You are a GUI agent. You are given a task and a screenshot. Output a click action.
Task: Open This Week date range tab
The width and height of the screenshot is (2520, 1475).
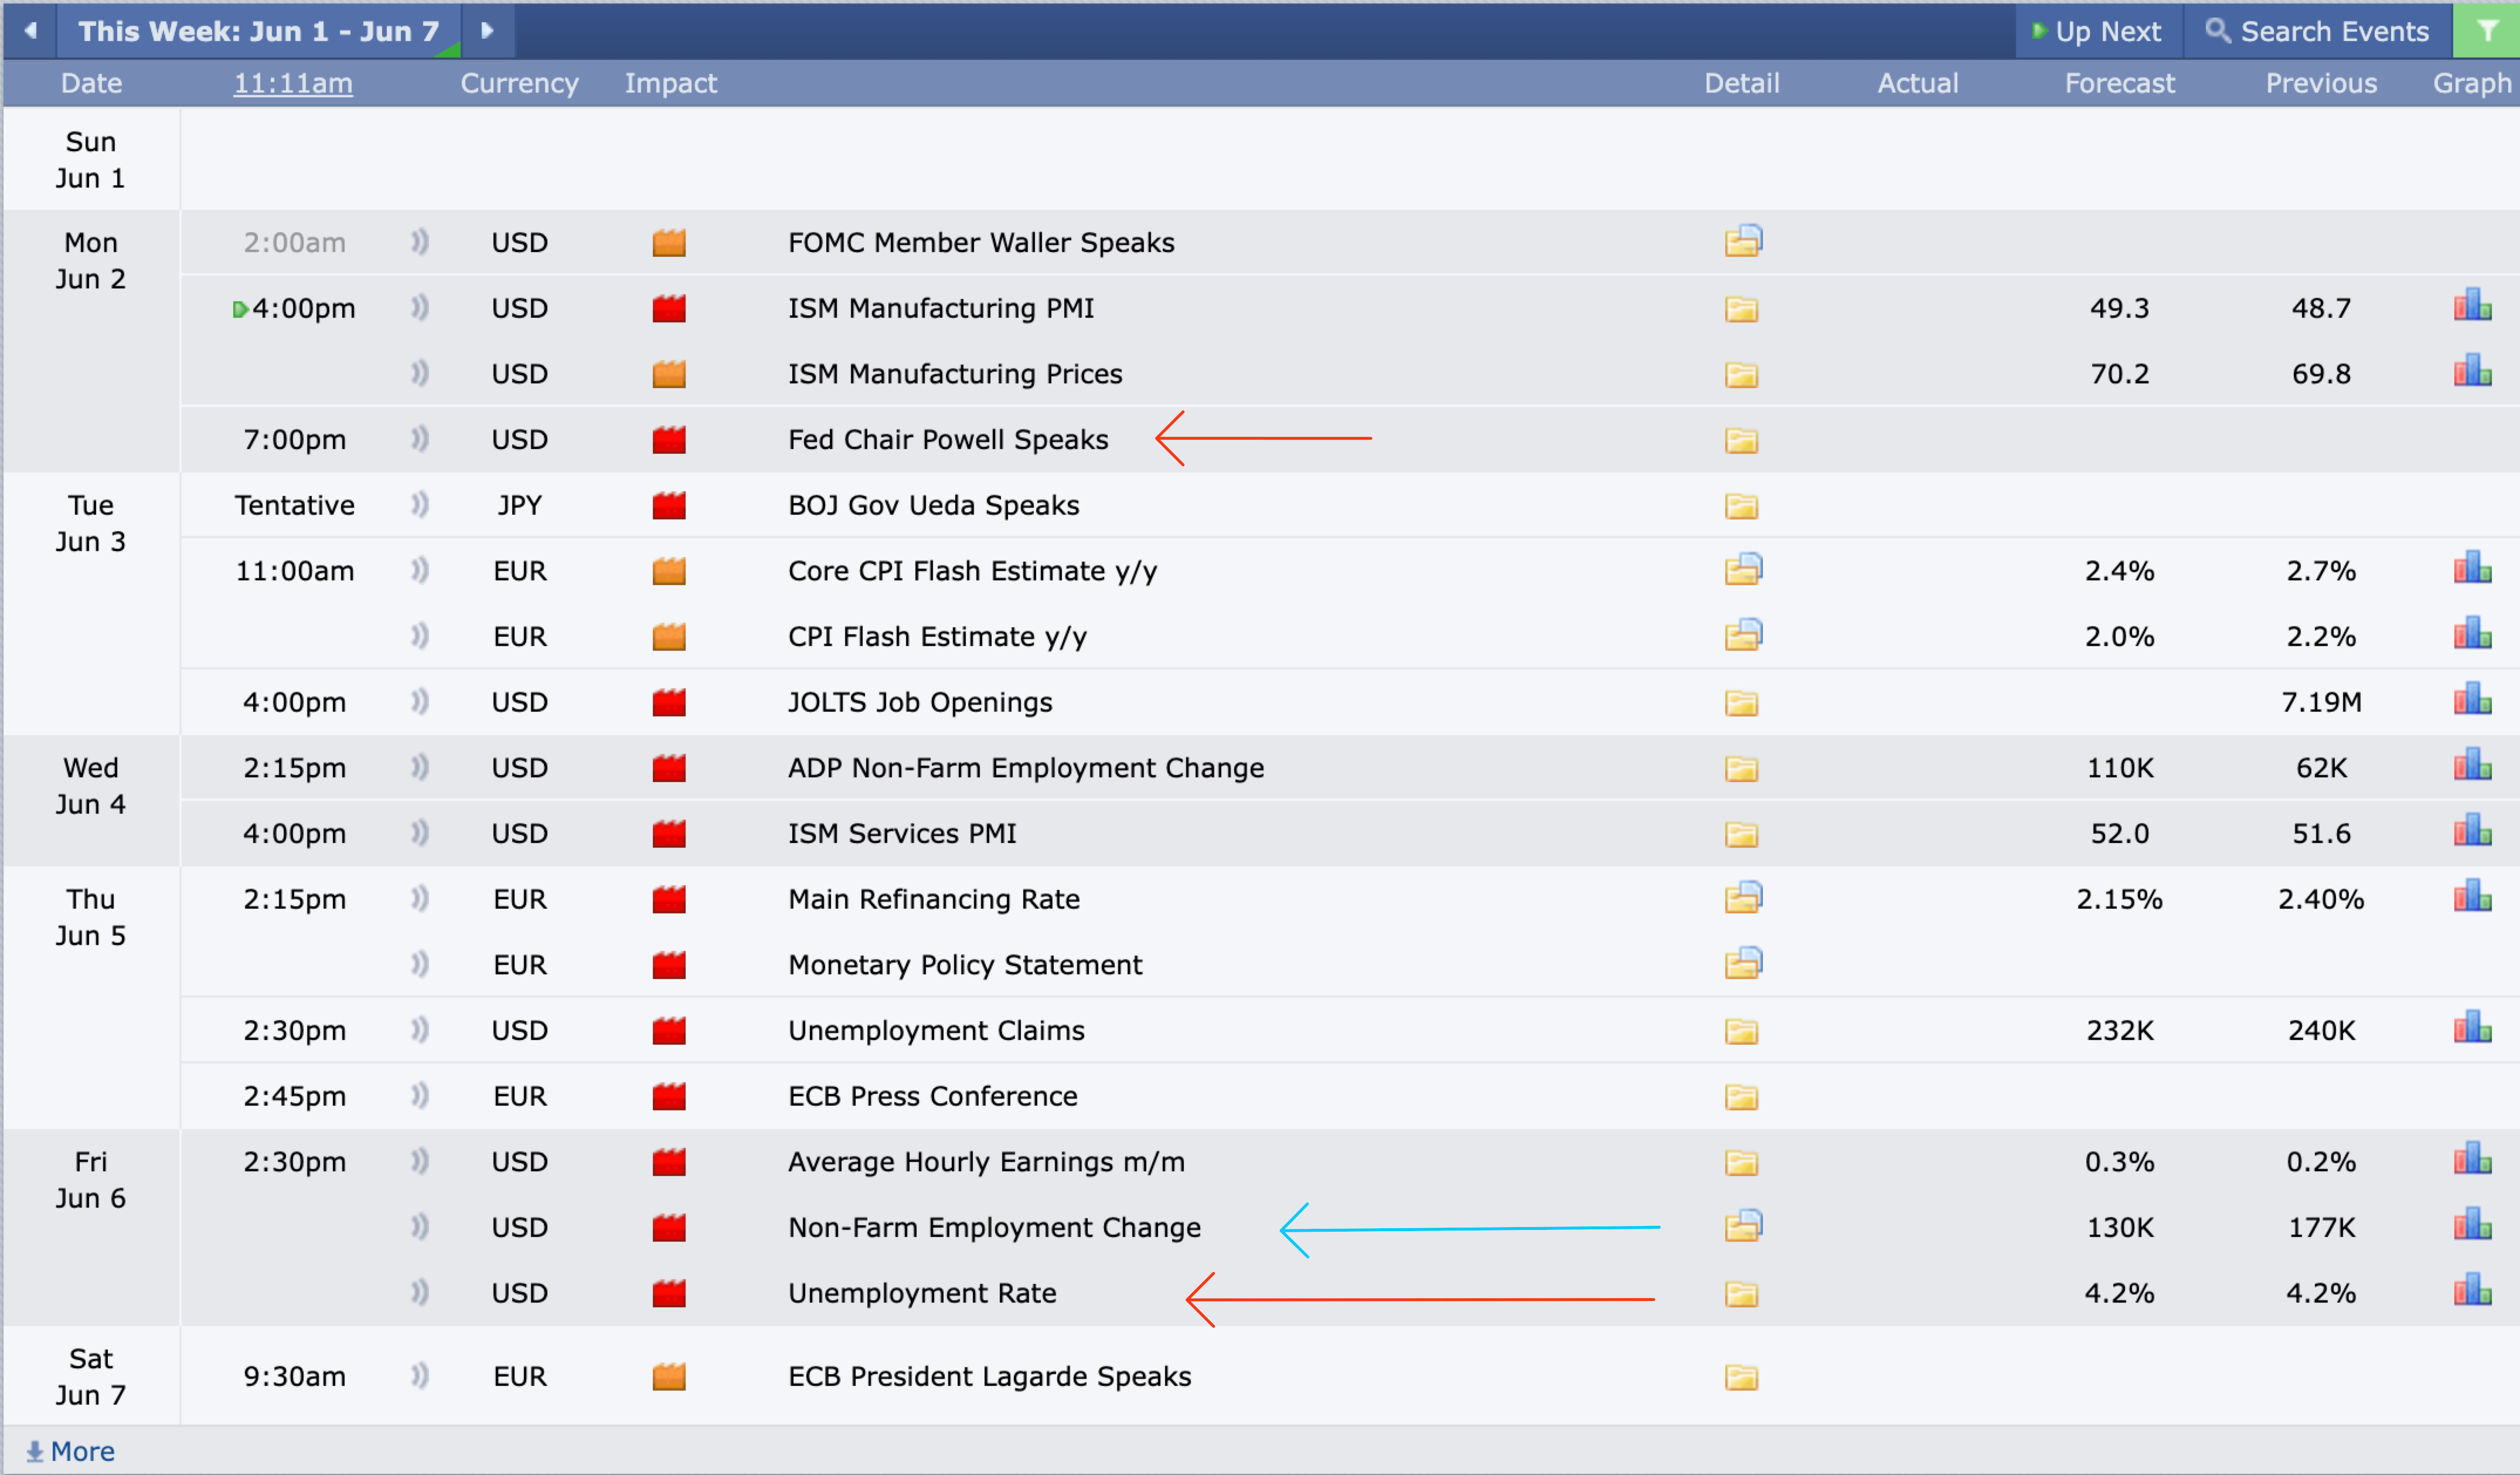click(x=259, y=31)
